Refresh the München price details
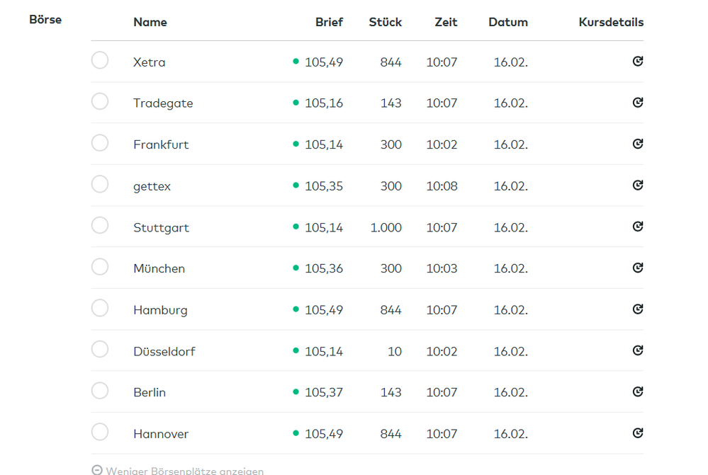The image size is (708, 475). [637, 268]
